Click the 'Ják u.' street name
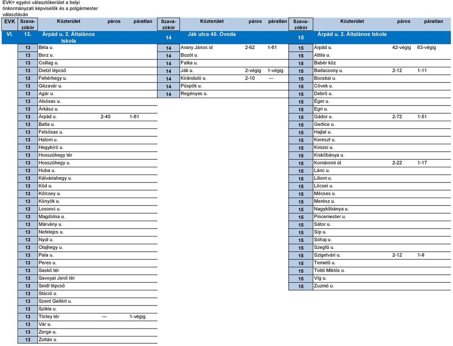453x346 pixels. (x=187, y=71)
